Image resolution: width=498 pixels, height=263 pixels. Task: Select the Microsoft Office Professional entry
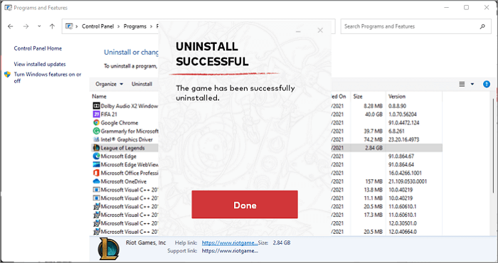tap(129, 173)
